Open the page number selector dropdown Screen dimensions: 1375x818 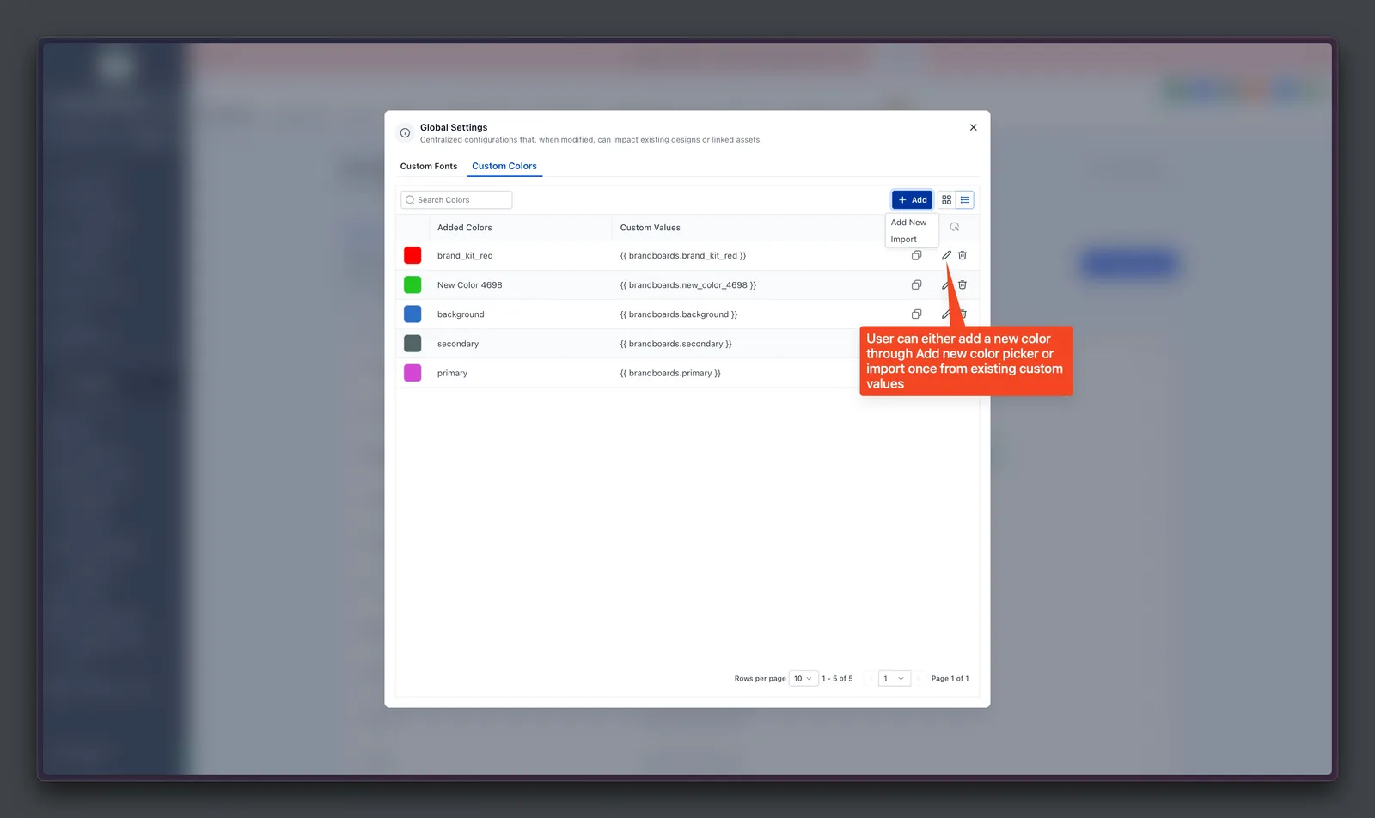tap(894, 678)
